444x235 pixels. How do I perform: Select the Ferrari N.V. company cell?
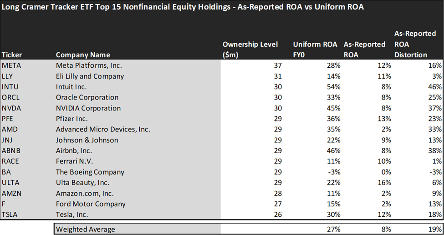pos(75,161)
